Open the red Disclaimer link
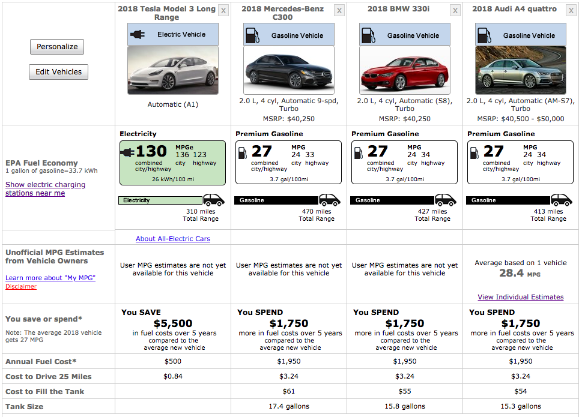 (21, 287)
